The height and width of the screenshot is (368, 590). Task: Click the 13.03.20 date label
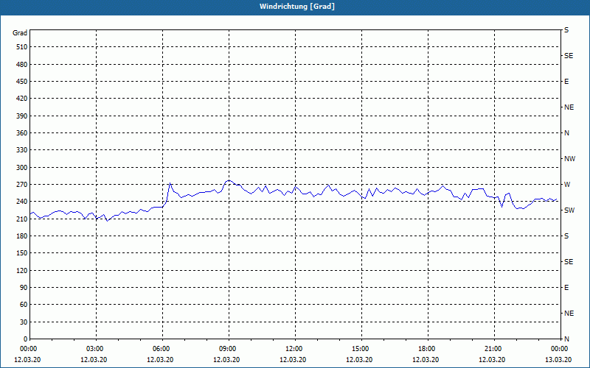[x=558, y=360]
